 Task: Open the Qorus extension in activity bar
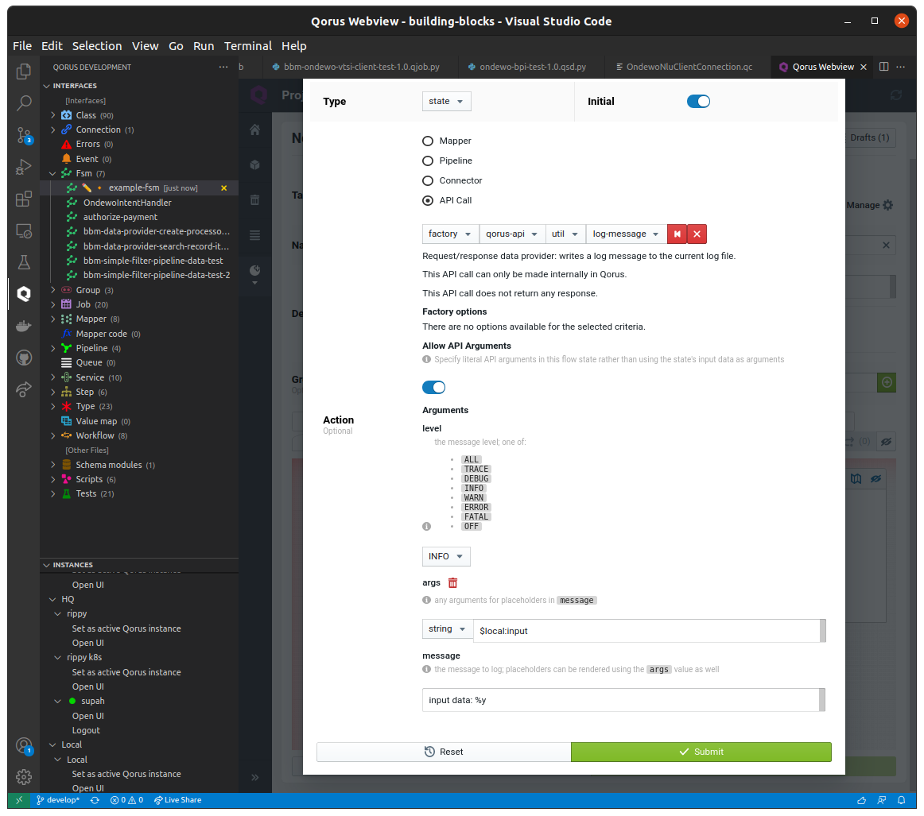click(24, 294)
